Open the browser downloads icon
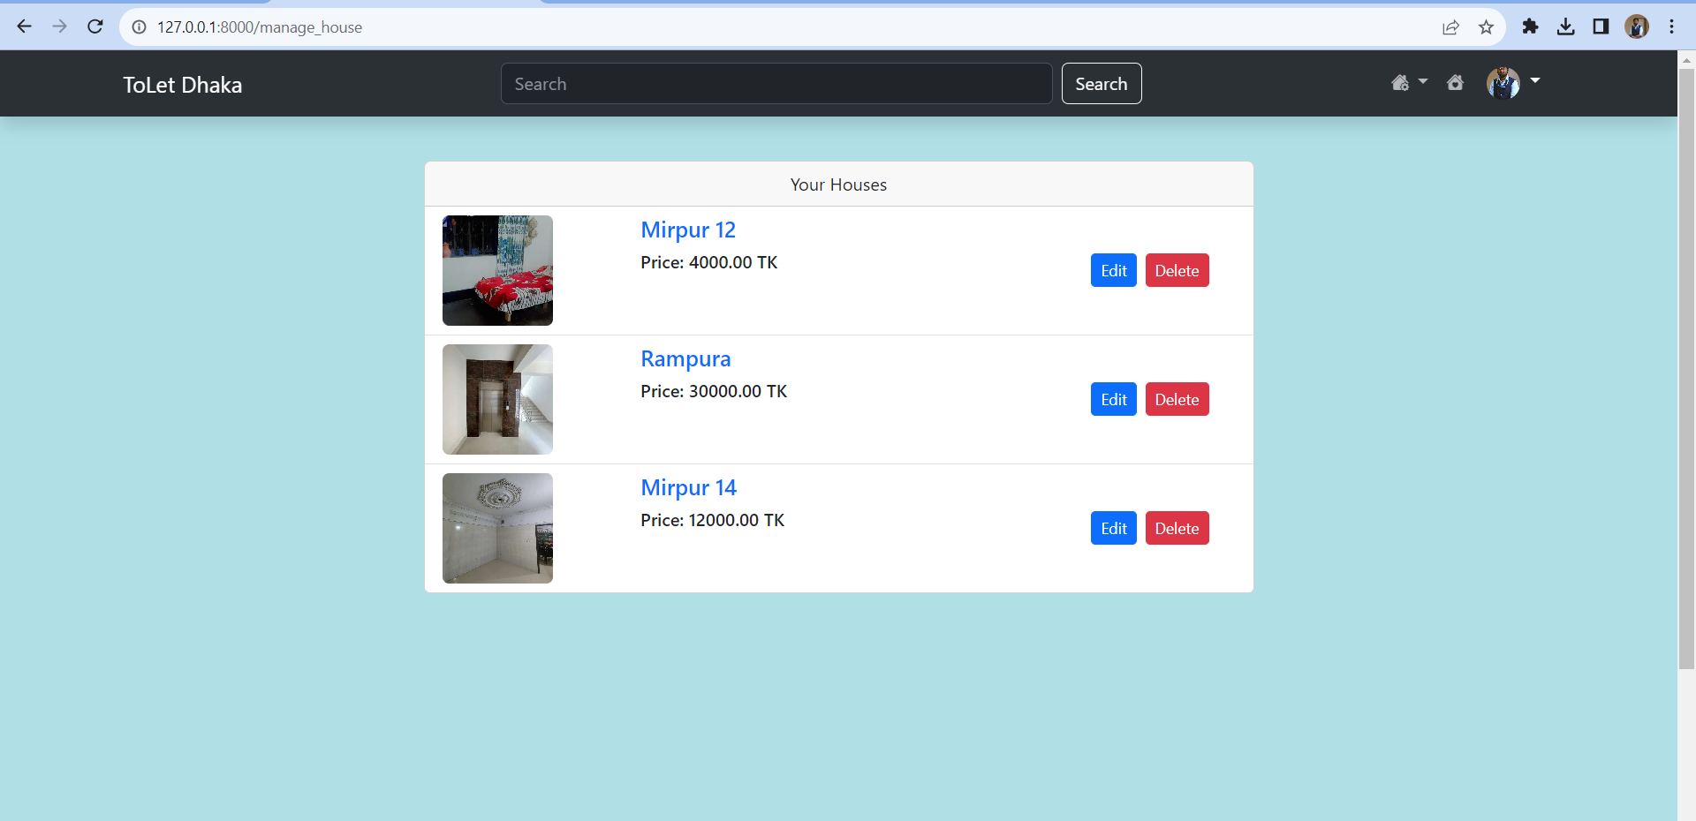This screenshot has height=821, width=1696. pyautogui.click(x=1566, y=27)
